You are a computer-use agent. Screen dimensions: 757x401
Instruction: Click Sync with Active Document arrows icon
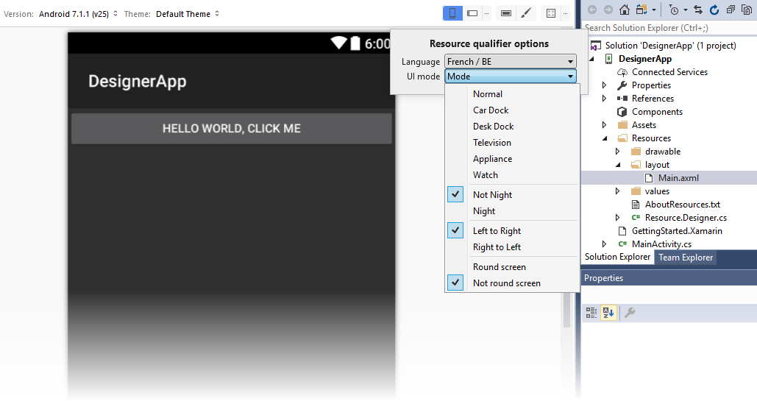[x=698, y=10]
